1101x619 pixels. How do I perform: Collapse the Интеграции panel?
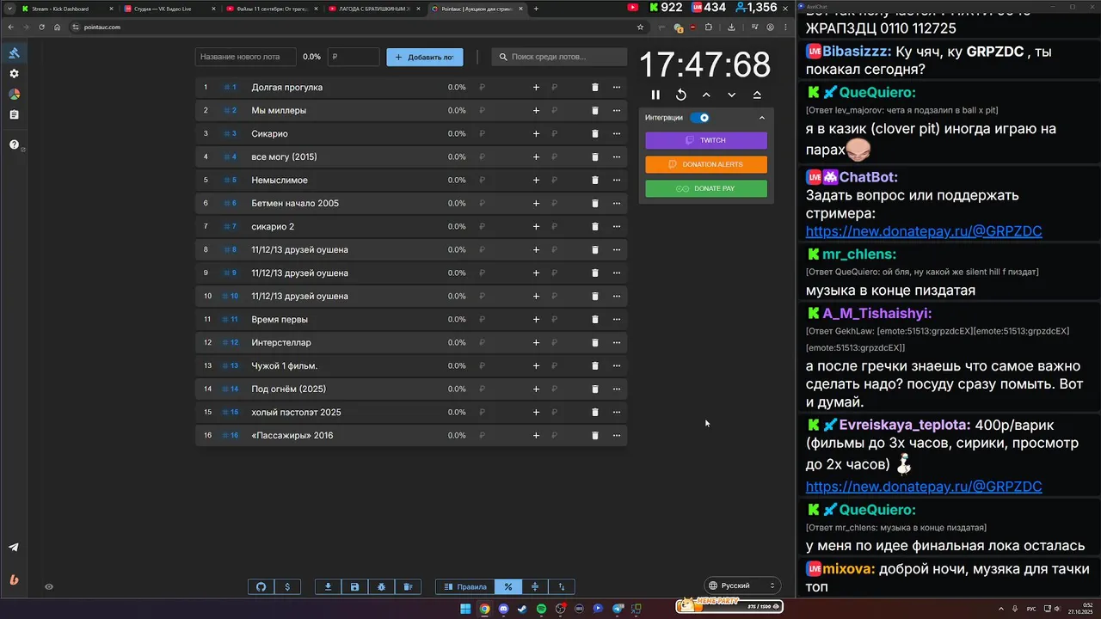761,118
